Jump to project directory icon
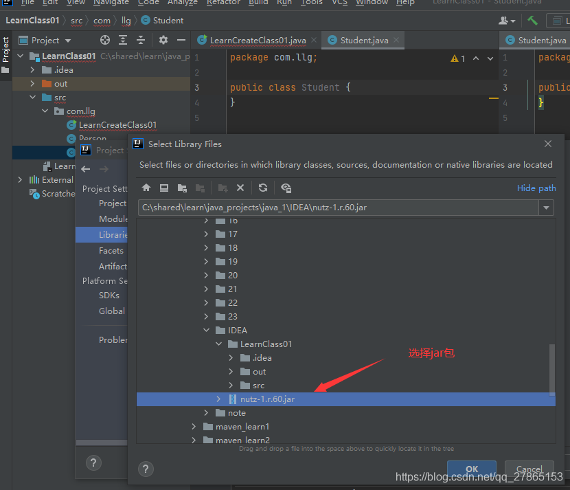 tap(182, 188)
